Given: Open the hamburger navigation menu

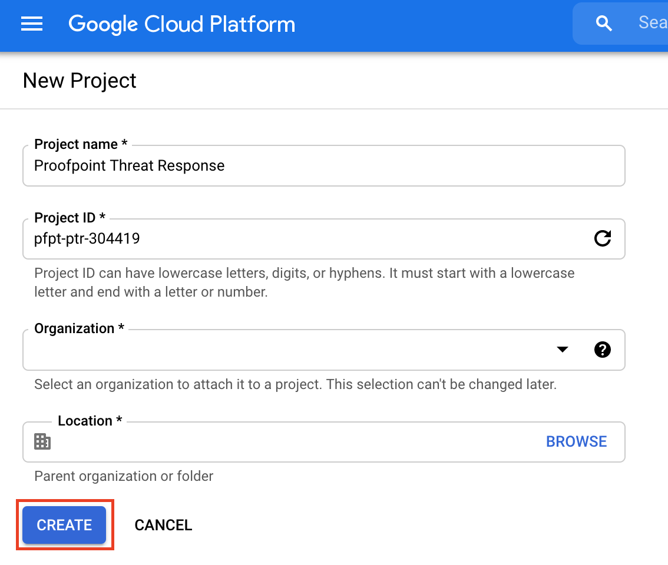Looking at the screenshot, I should [32, 24].
